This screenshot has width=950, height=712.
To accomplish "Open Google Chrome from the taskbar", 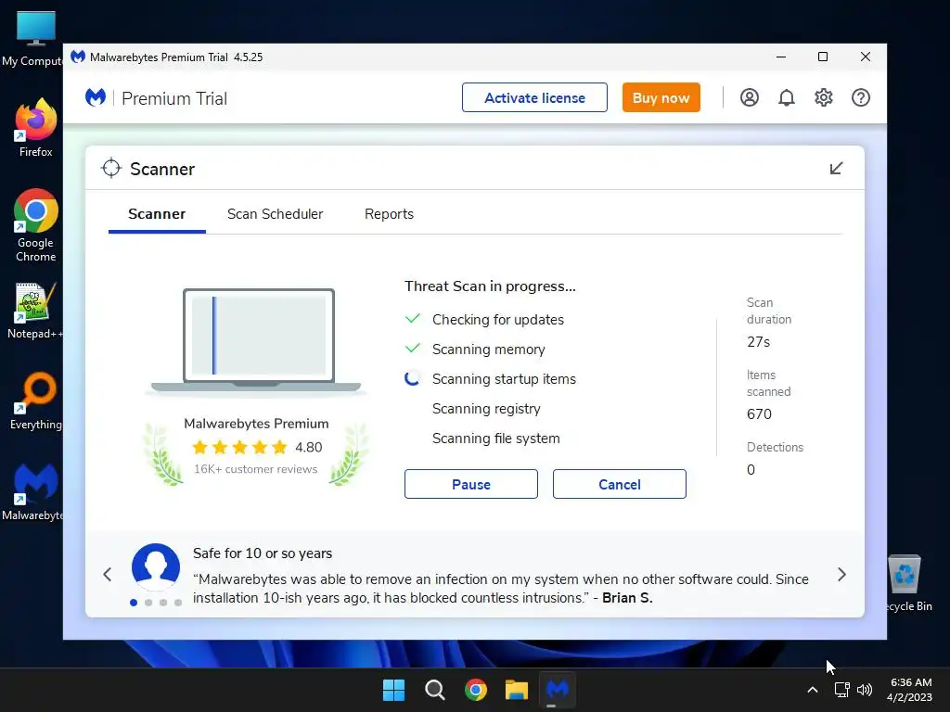I will click(476, 690).
